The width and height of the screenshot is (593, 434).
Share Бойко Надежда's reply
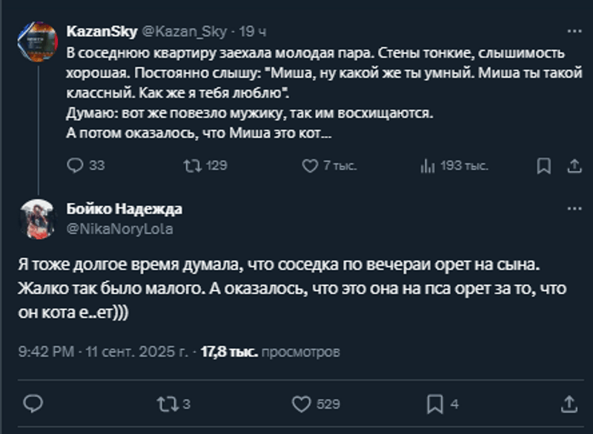pos(569,404)
